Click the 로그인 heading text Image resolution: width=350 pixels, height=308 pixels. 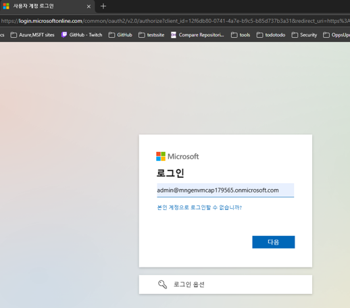tap(170, 173)
